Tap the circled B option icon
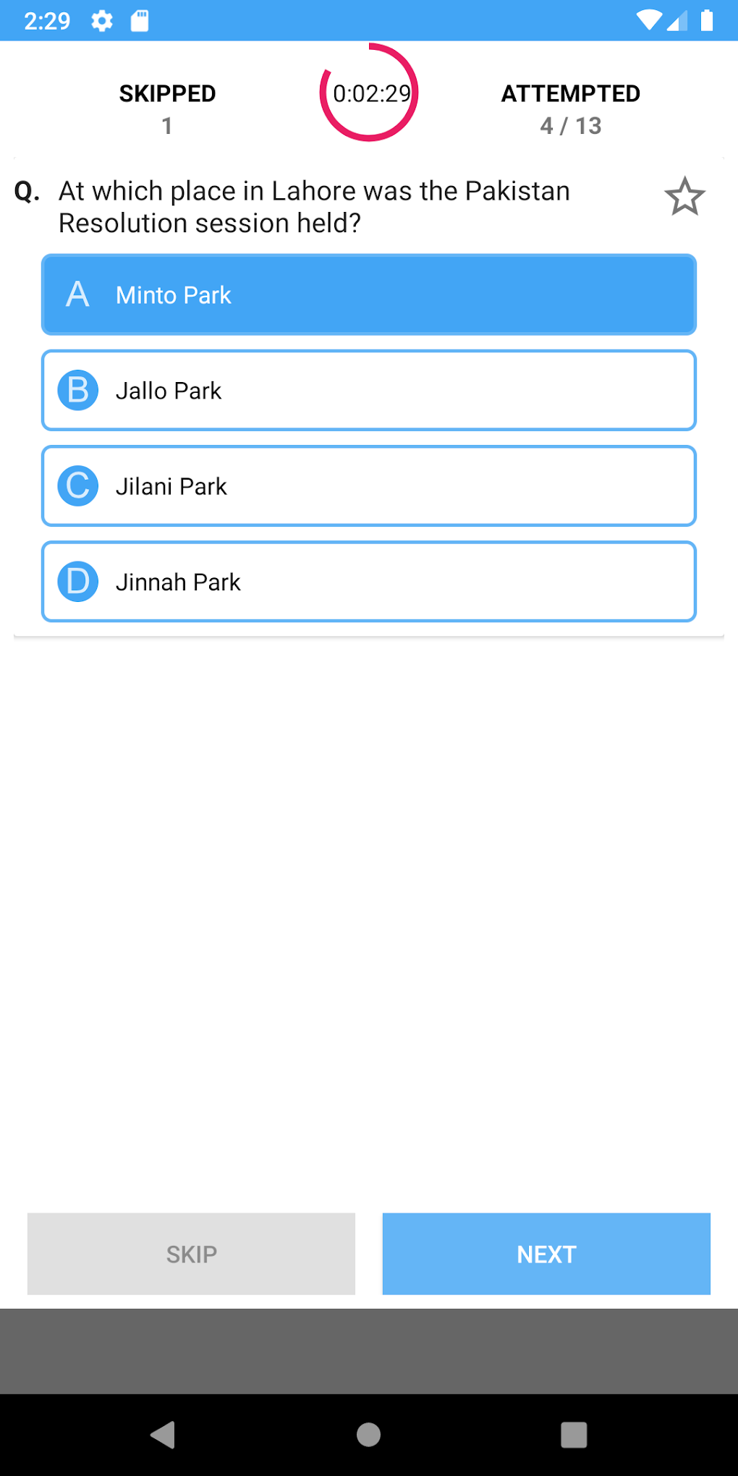Screen dimensions: 738x1476 (x=78, y=391)
